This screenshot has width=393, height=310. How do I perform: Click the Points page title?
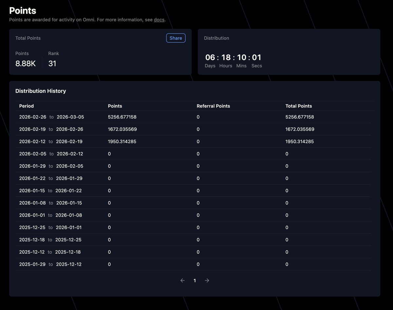23,10
